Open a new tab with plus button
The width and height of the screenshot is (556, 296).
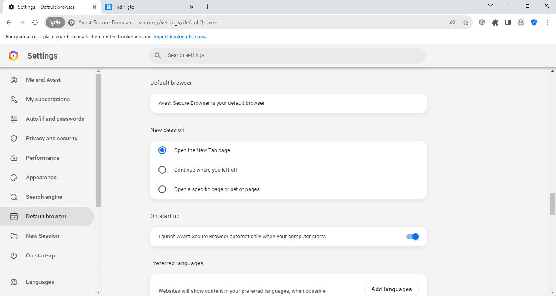pyautogui.click(x=207, y=7)
